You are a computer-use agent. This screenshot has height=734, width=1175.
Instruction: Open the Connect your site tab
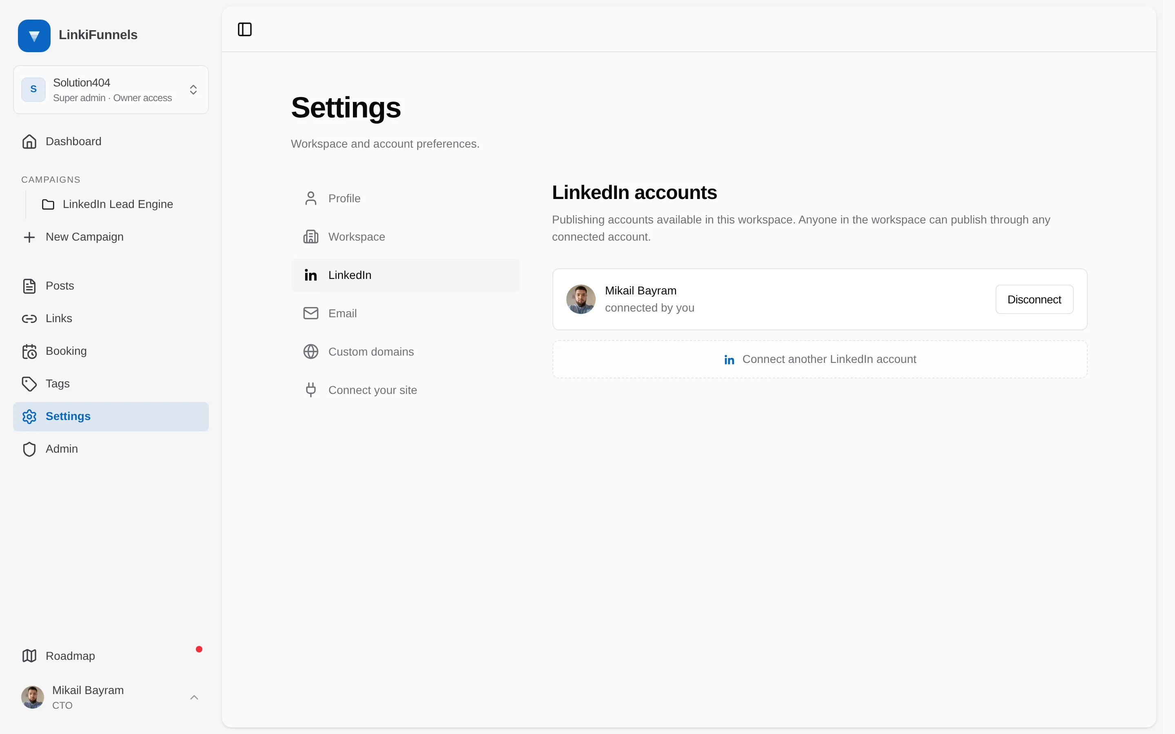click(405, 390)
